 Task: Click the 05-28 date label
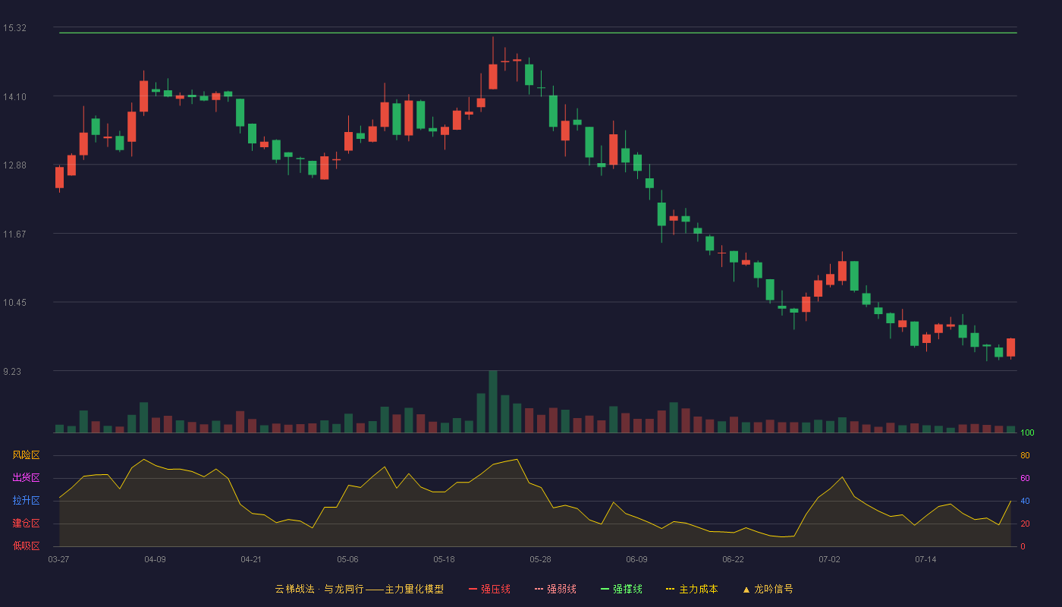(x=540, y=559)
